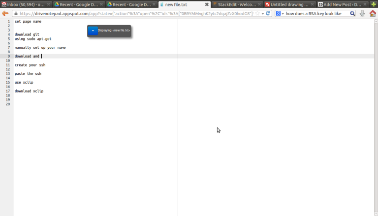
Task: Open a new tab with the plus icon
Action: click(374, 4)
